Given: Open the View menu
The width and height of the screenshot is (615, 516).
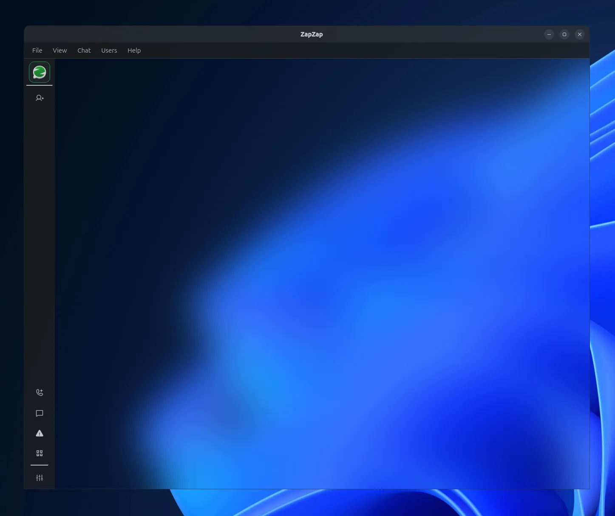Looking at the screenshot, I should click(60, 50).
